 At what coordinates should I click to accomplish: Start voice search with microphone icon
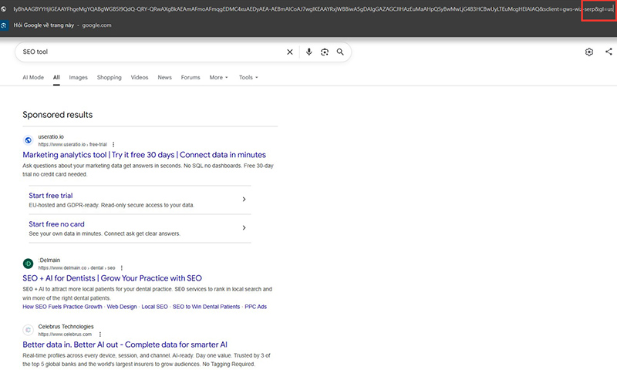pyautogui.click(x=309, y=52)
